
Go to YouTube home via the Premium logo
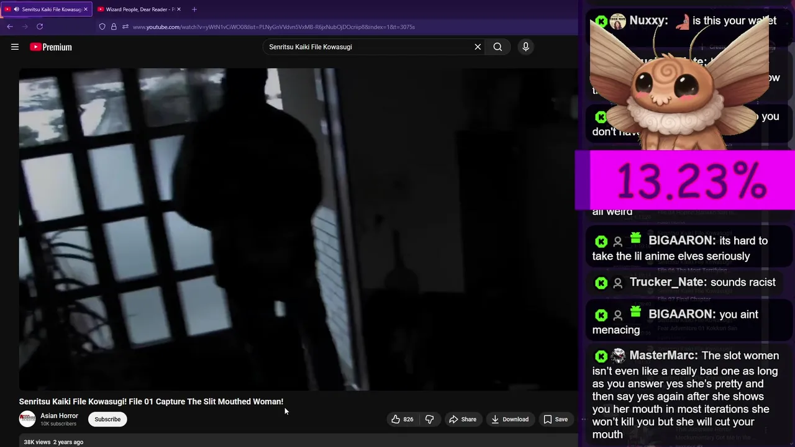[51, 47]
